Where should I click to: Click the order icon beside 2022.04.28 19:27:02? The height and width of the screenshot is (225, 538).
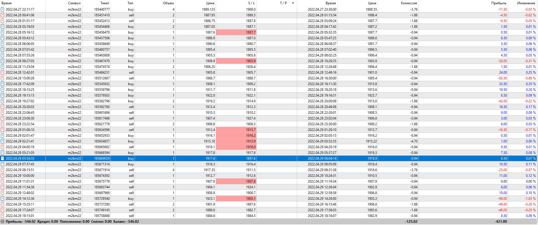3,101
